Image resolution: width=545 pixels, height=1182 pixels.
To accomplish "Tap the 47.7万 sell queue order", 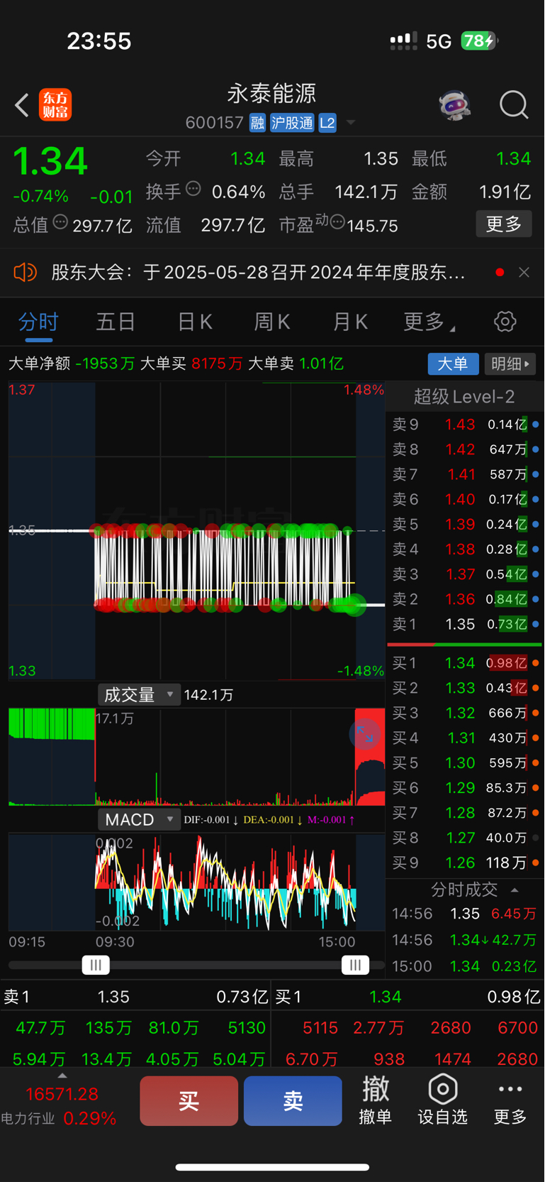I will 40,1028.
